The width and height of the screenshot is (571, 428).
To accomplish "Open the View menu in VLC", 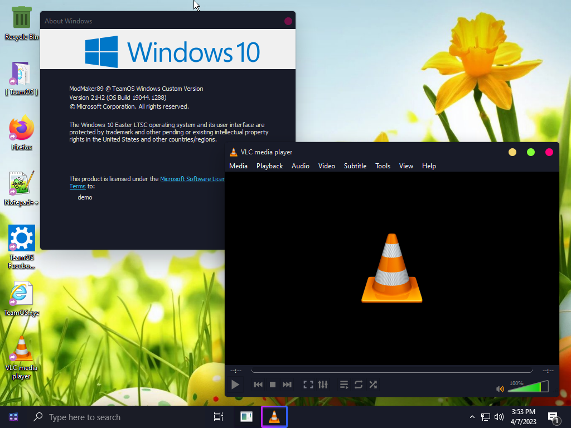I will click(x=406, y=166).
